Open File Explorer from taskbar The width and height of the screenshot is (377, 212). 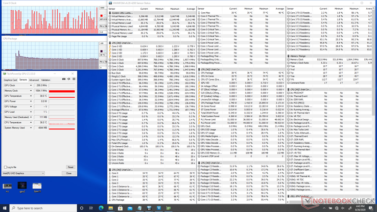point(111,208)
